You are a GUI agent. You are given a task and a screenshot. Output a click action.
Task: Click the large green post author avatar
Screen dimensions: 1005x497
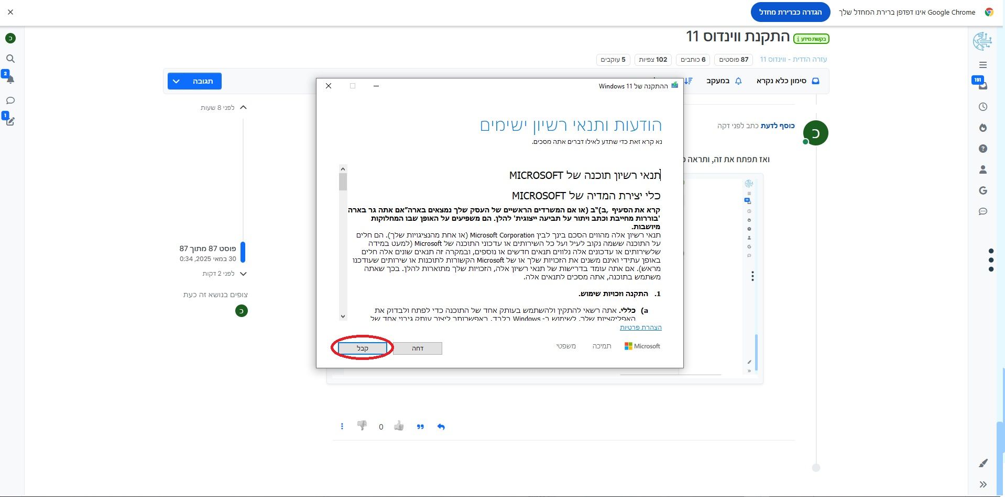(815, 133)
